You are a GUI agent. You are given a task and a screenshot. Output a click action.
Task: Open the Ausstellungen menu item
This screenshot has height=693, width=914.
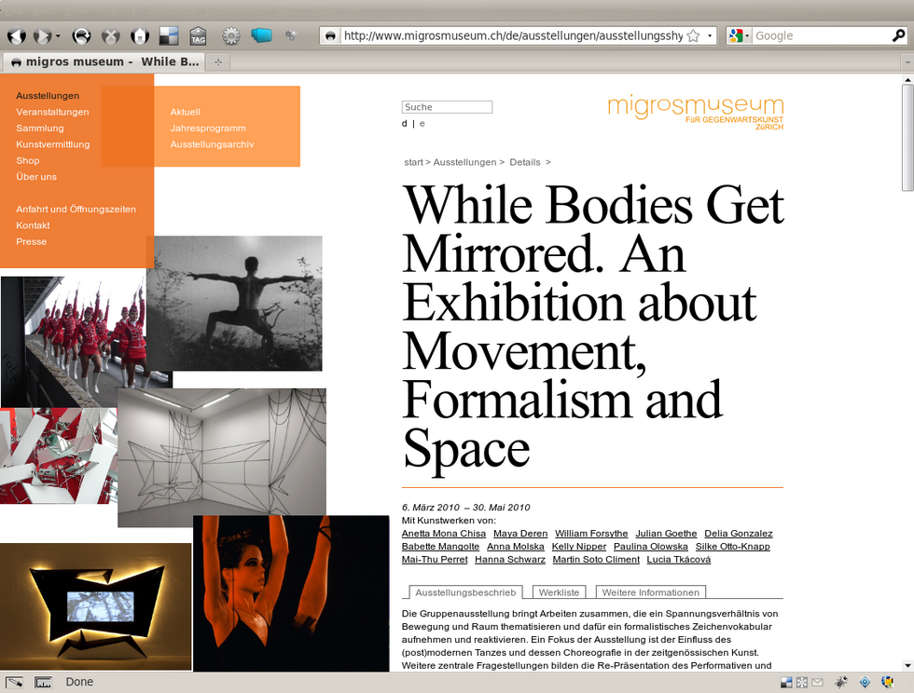click(48, 96)
